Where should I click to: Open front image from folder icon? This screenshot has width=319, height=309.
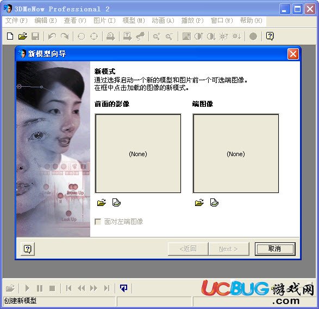coord(102,203)
